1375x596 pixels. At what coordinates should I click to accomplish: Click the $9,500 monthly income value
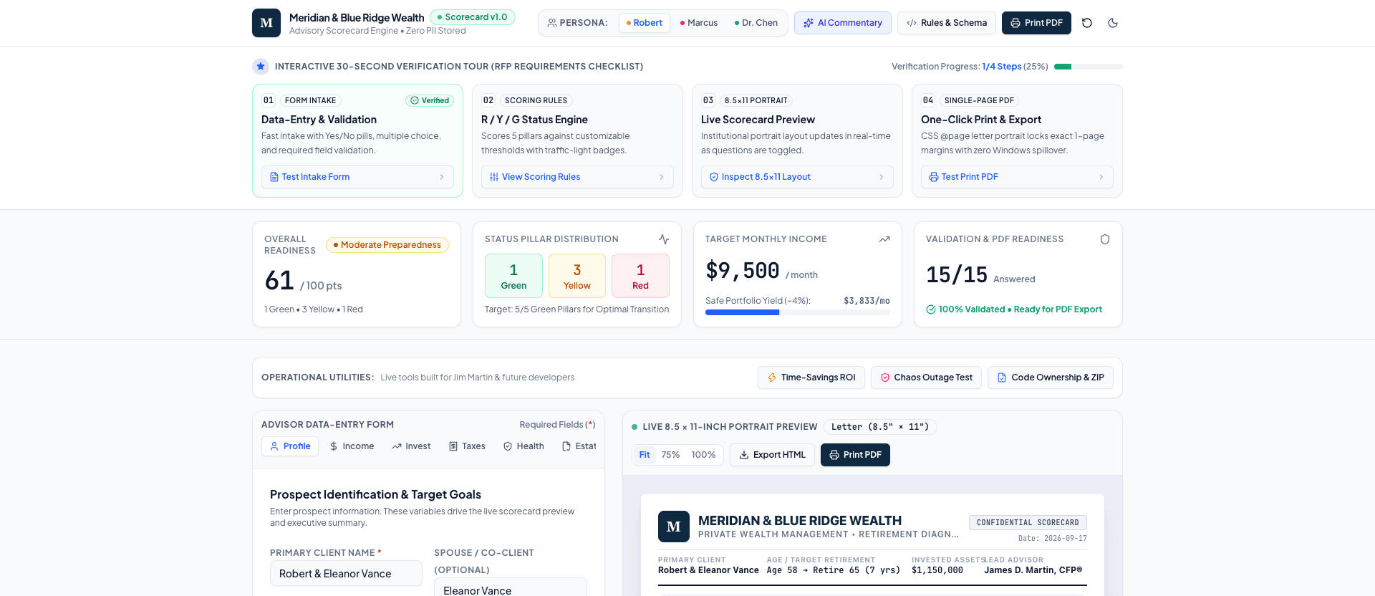pyautogui.click(x=743, y=271)
